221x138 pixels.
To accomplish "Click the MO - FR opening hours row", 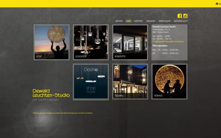I will [x=165, y=50].
